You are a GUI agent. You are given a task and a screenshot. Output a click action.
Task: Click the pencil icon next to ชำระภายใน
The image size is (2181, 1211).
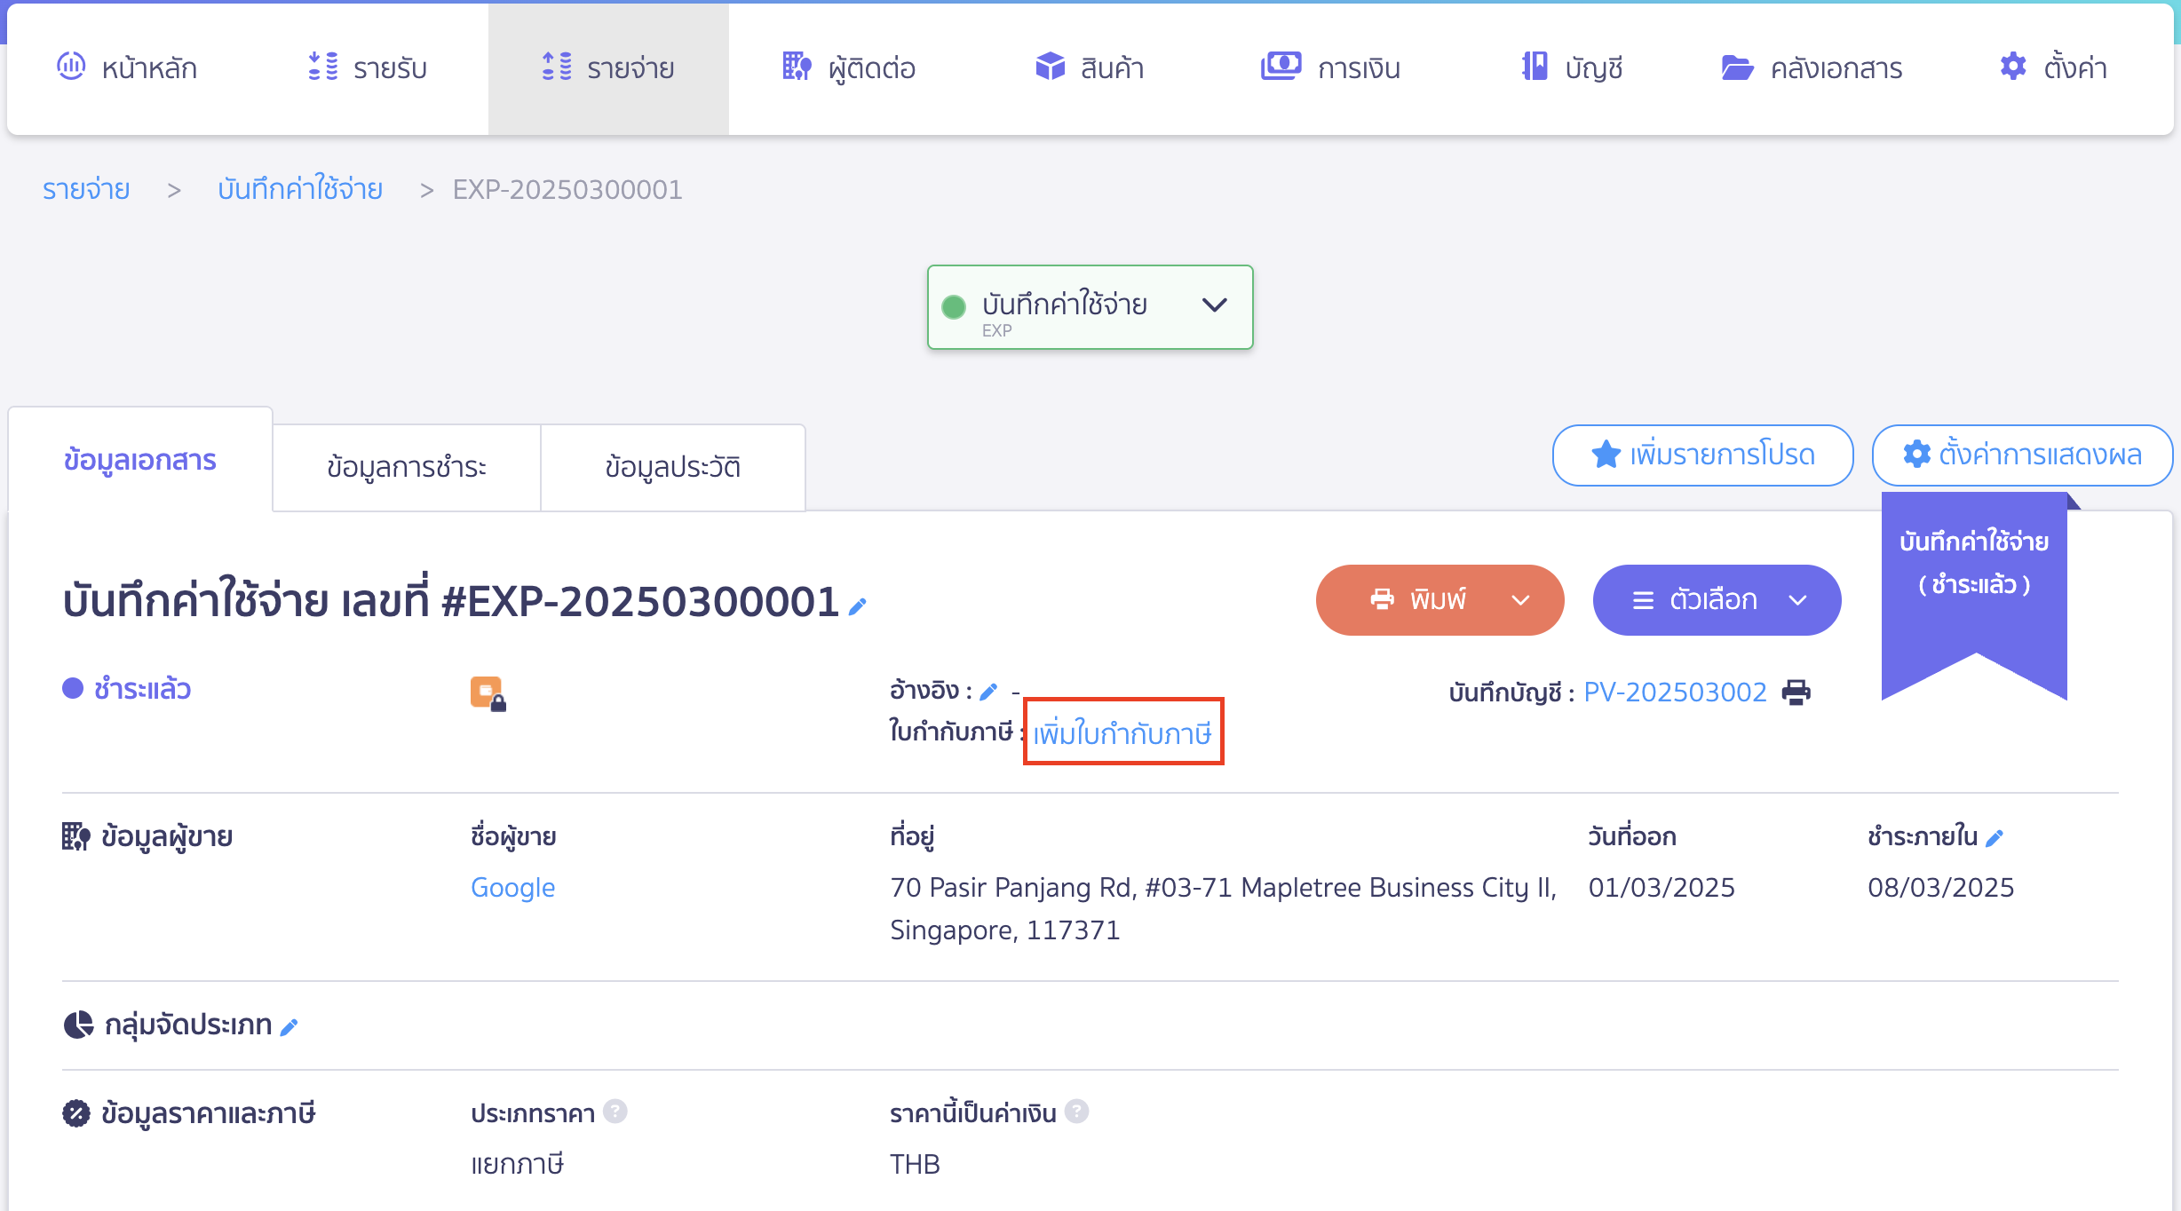tap(1995, 837)
